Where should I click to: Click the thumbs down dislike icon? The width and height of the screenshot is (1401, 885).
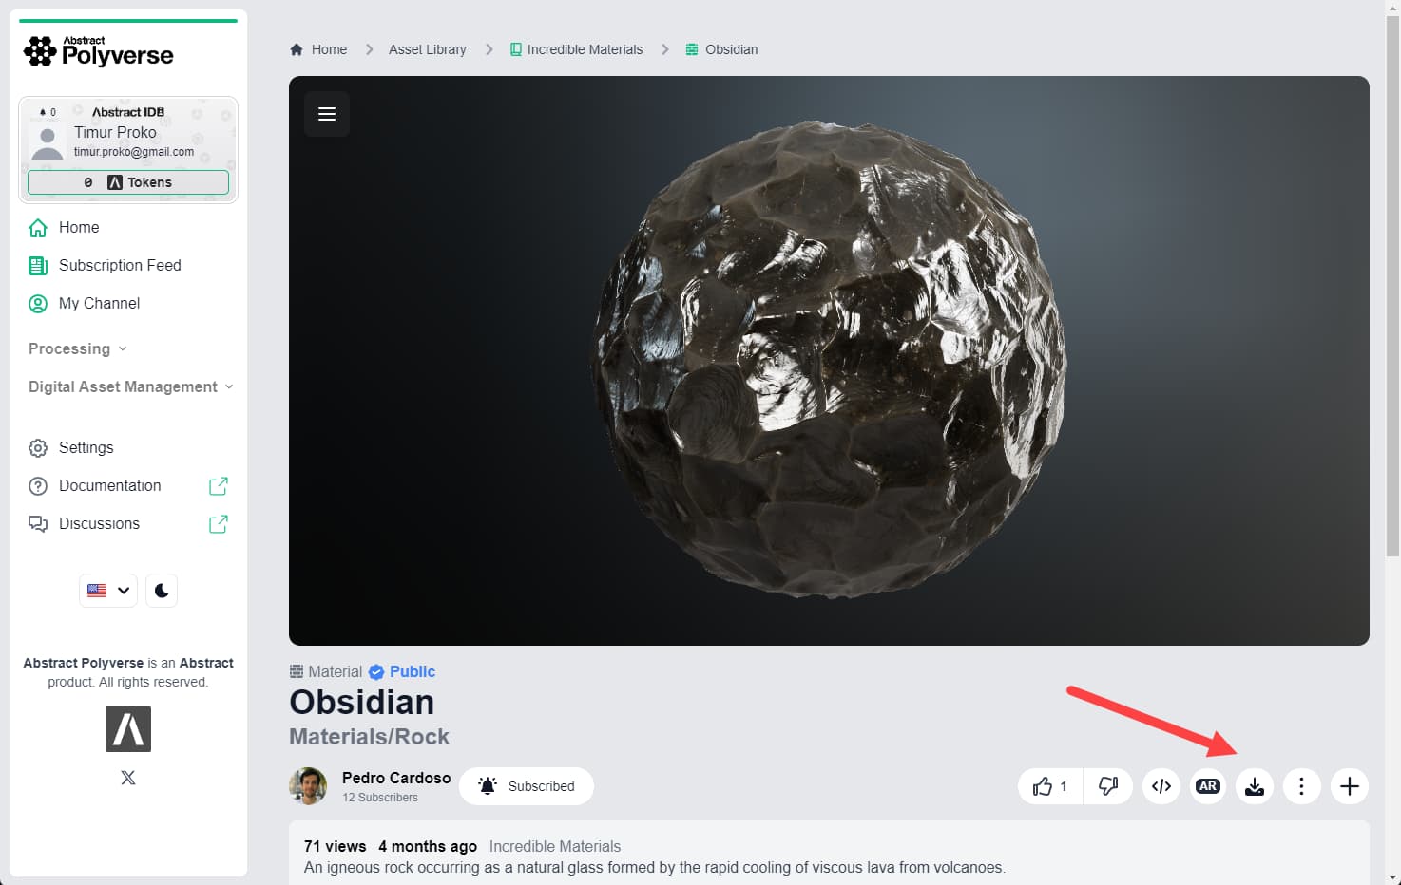[1108, 786]
